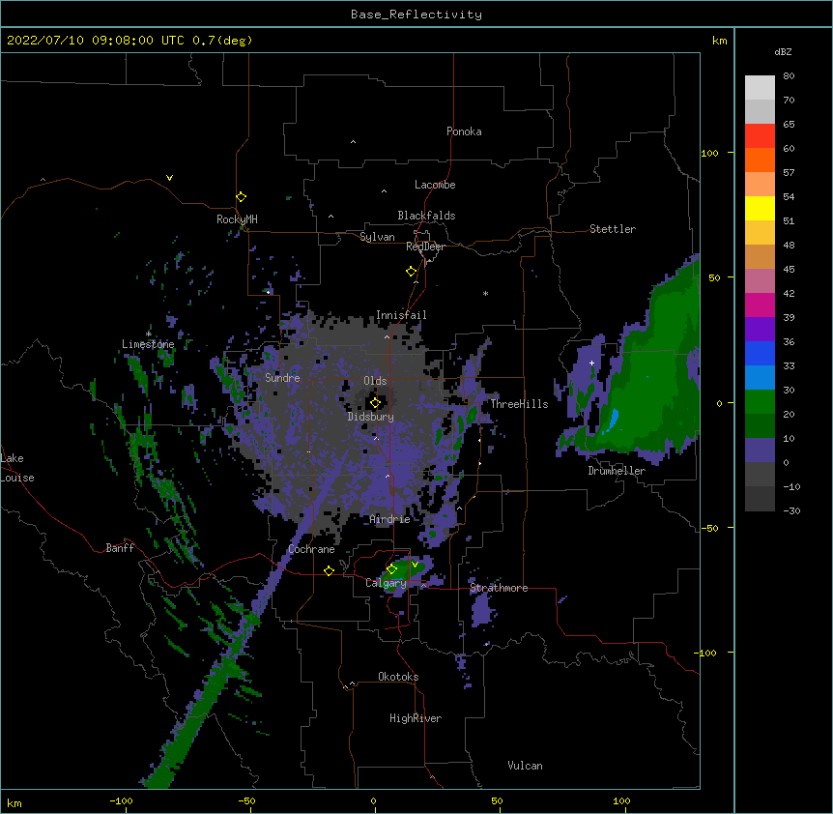Screen dimensions: 833x814
Task: Click the Olds town label
Action: tap(375, 381)
